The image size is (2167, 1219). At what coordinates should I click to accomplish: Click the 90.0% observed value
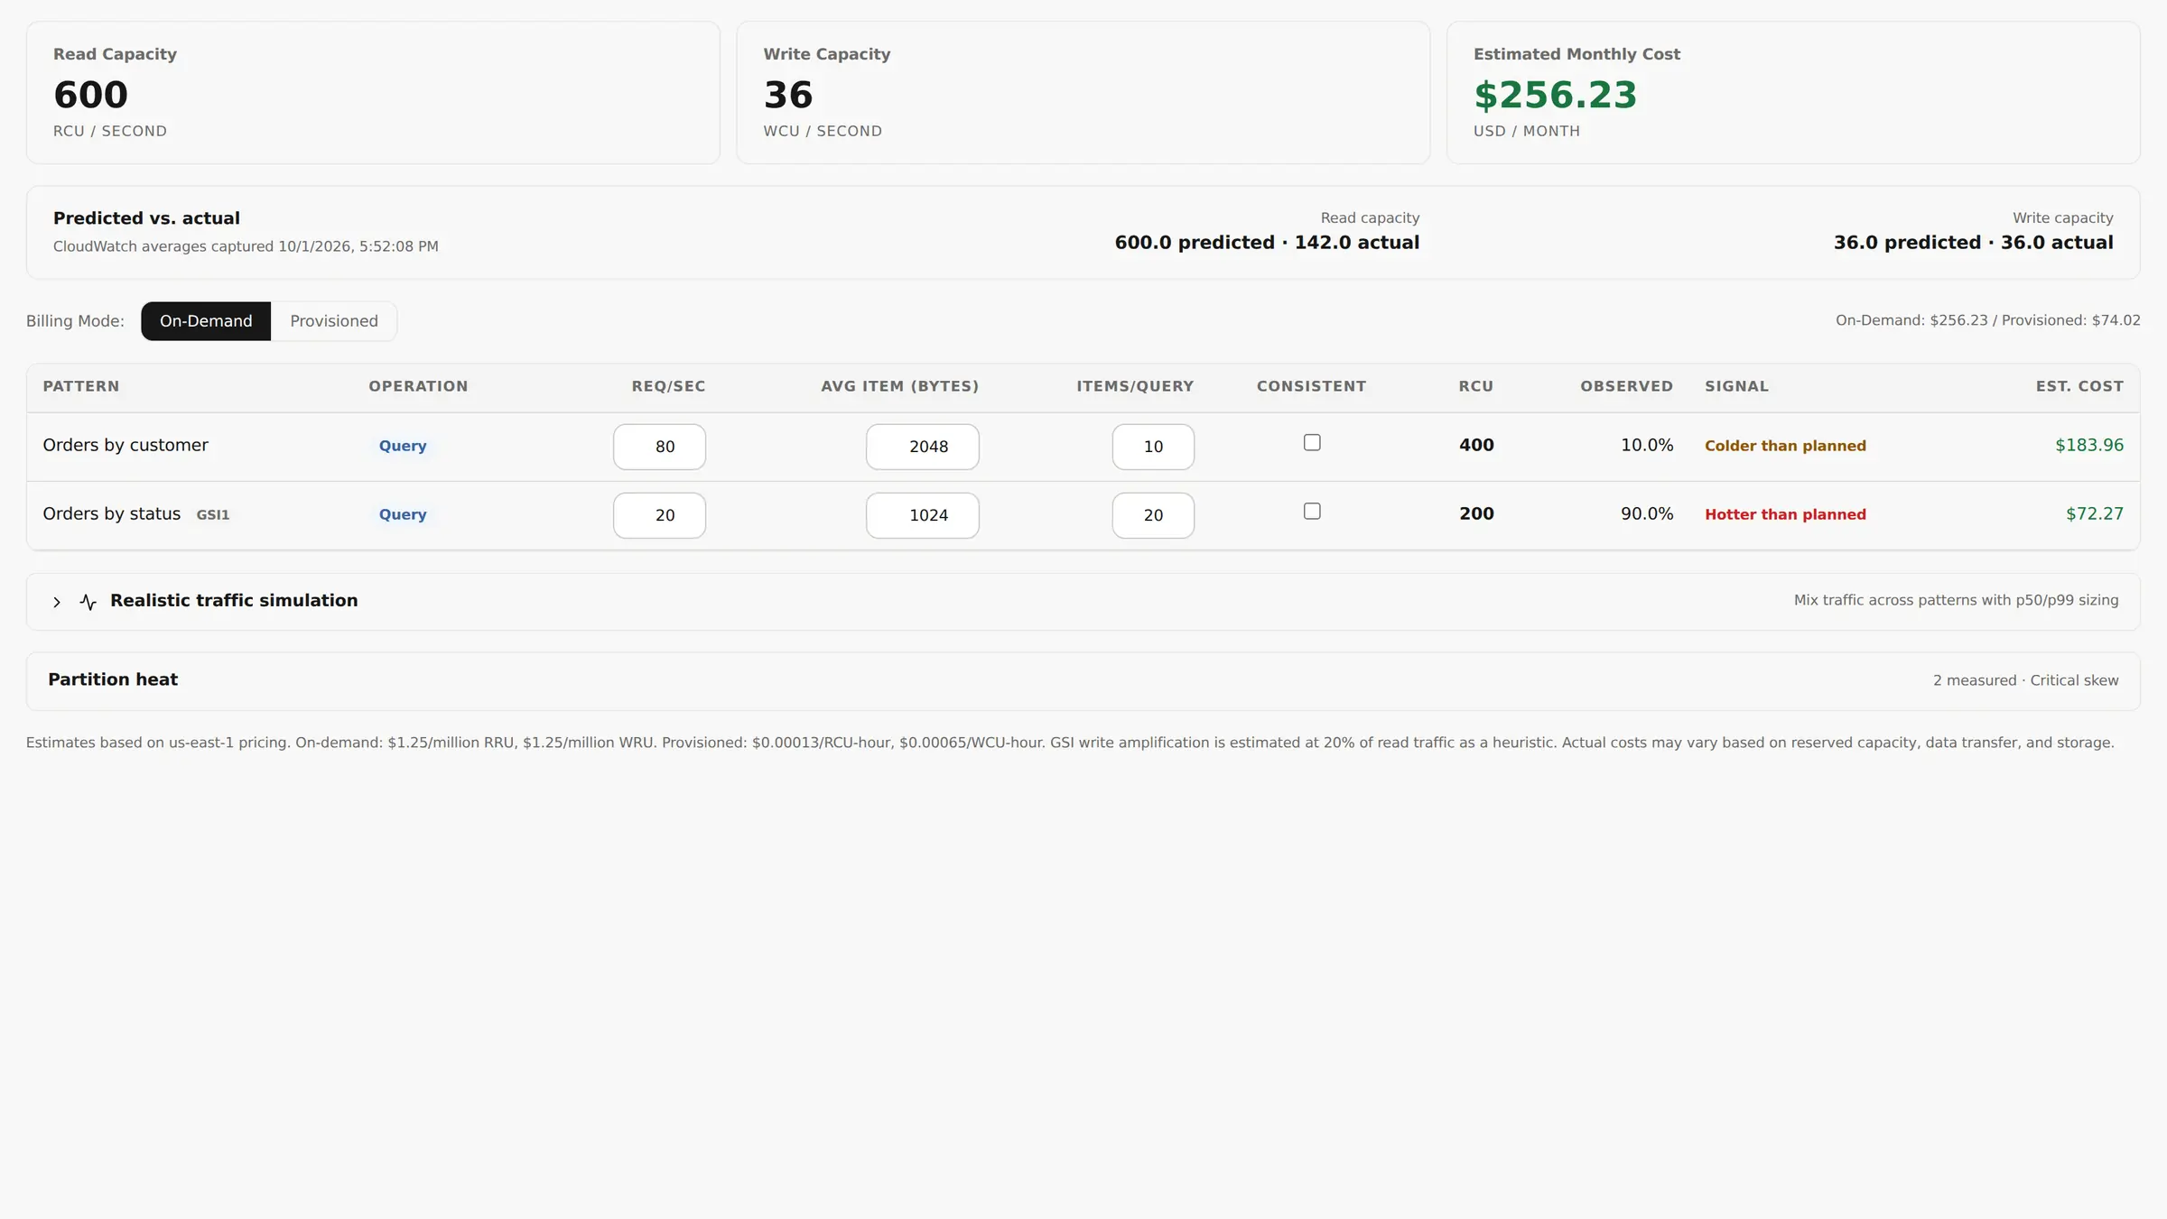pos(1647,513)
